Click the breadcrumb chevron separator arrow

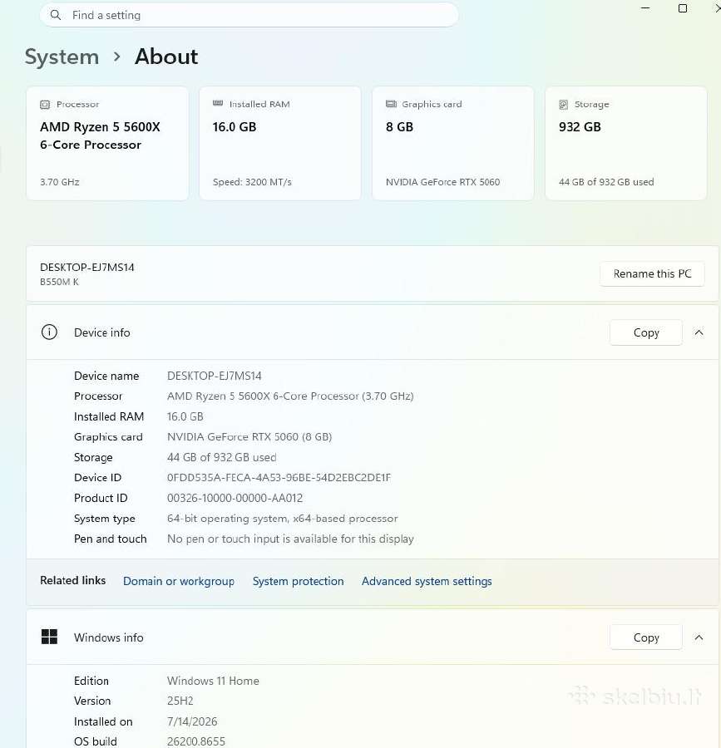(x=117, y=57)
